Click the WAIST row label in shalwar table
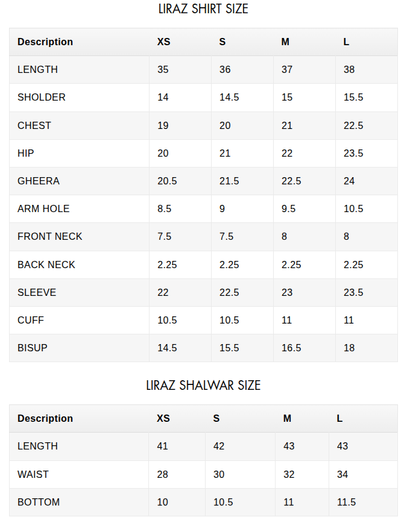This screenshot has width=407, height=517. click(33, 474)
